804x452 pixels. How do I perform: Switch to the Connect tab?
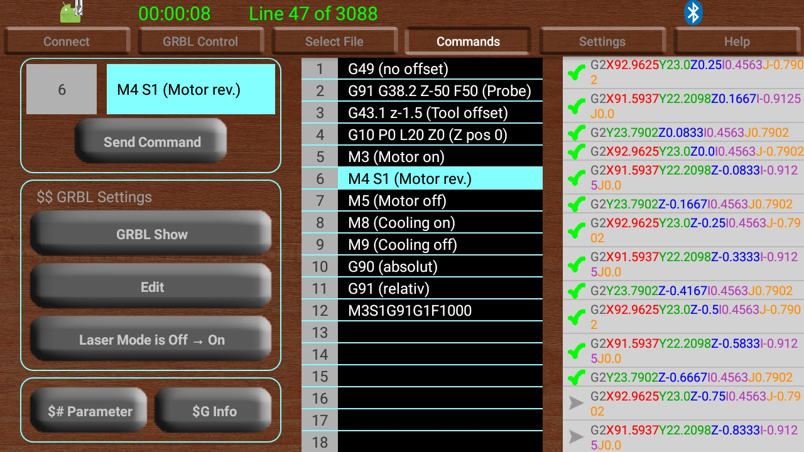click(67, 42)
